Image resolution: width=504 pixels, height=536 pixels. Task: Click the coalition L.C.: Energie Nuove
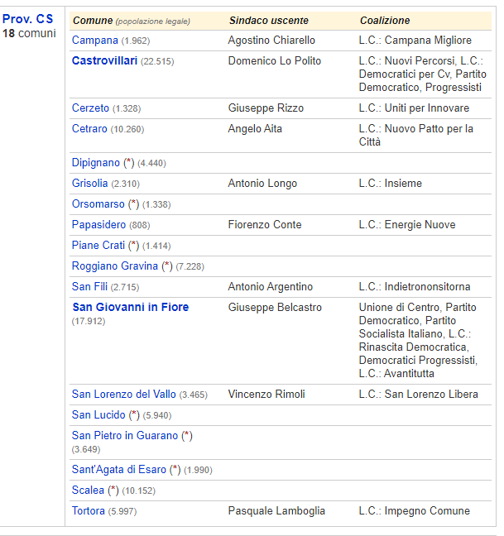[x=407, y=225]
